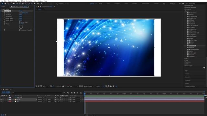Viewport: 207px width, 116px height.
Task: Select the Zoom magnifier tool
Action: coord(8,4)
